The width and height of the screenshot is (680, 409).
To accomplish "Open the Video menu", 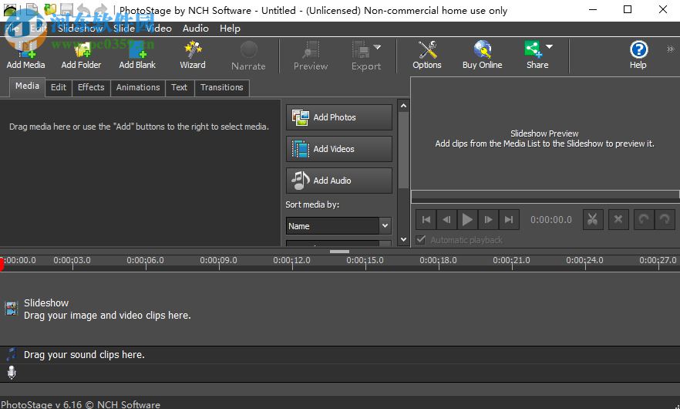I will pos(159,29).
